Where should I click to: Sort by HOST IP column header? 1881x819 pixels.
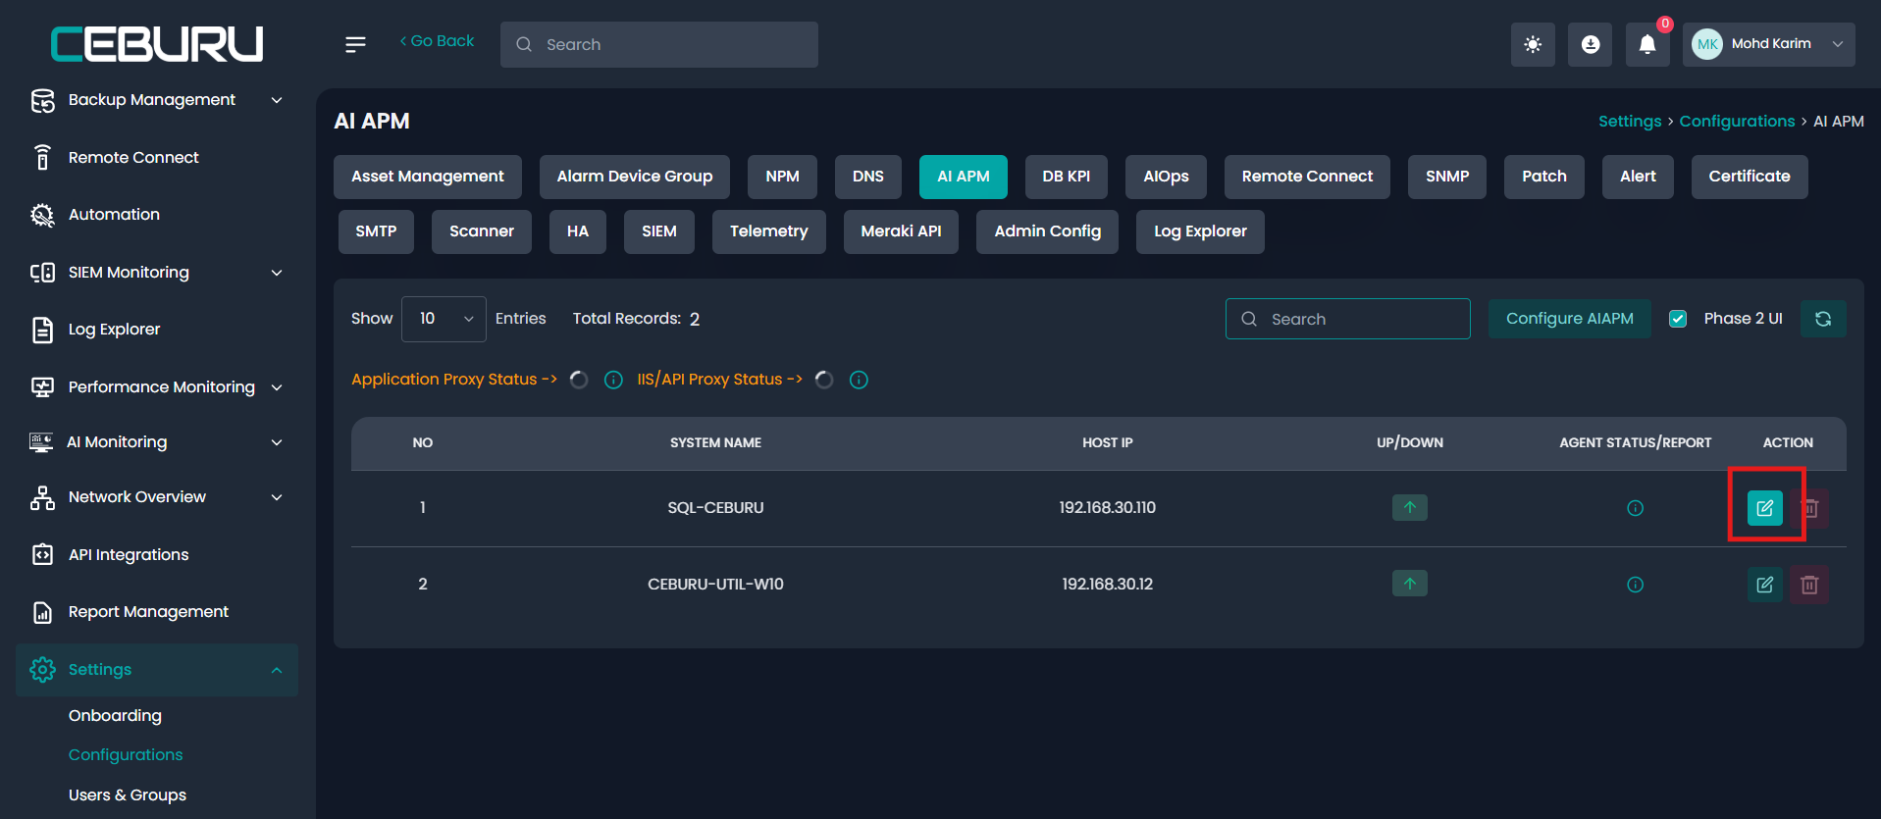(x=1107, y=443)
